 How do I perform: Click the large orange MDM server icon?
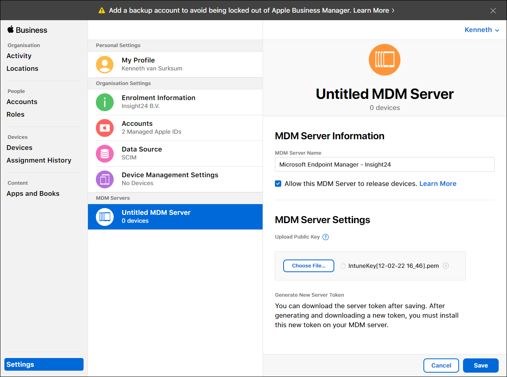point(385,60)
